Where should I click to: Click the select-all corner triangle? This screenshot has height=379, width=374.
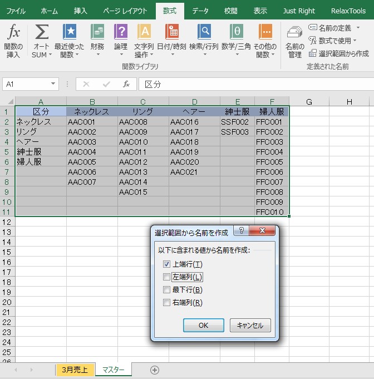point(11,101)
